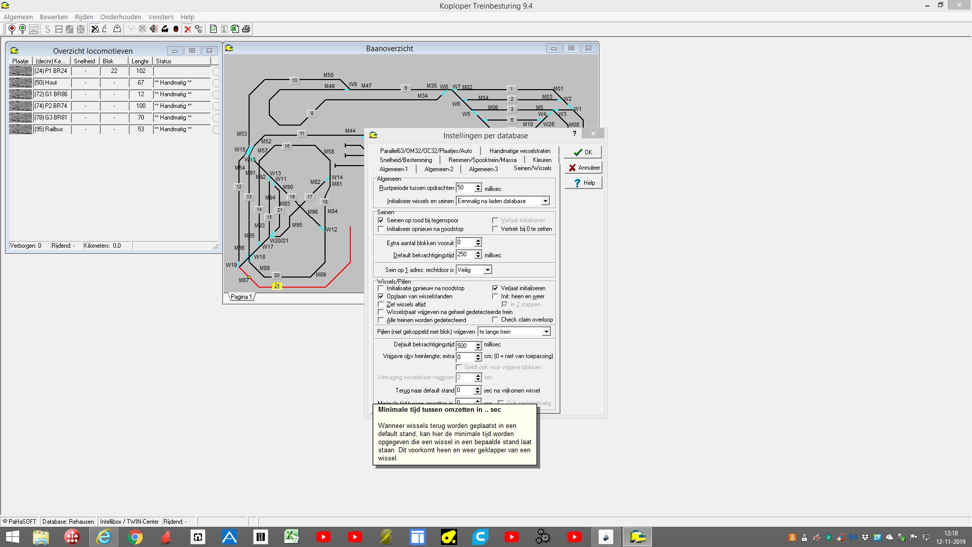Viewport: 972px width, 547px height.
Task: Open Pijlen vrijgeven dropdown
Action: point(546,332)
